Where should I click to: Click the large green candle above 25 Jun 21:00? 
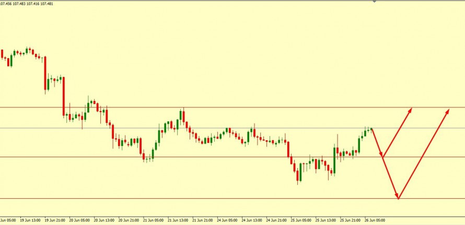click(x=334, y=160)
